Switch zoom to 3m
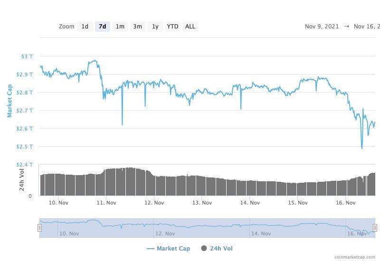Screen dimensions: 380x261 pyautogui.click(x=137, y=27)
